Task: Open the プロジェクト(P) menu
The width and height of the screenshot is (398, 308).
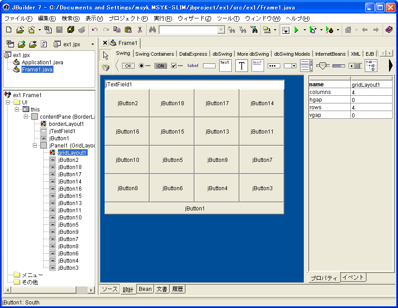Action: [128, 18]
